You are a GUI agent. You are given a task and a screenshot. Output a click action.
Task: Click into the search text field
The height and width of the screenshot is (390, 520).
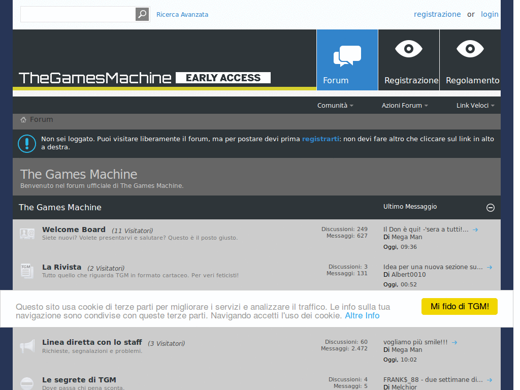click(78, 14)
